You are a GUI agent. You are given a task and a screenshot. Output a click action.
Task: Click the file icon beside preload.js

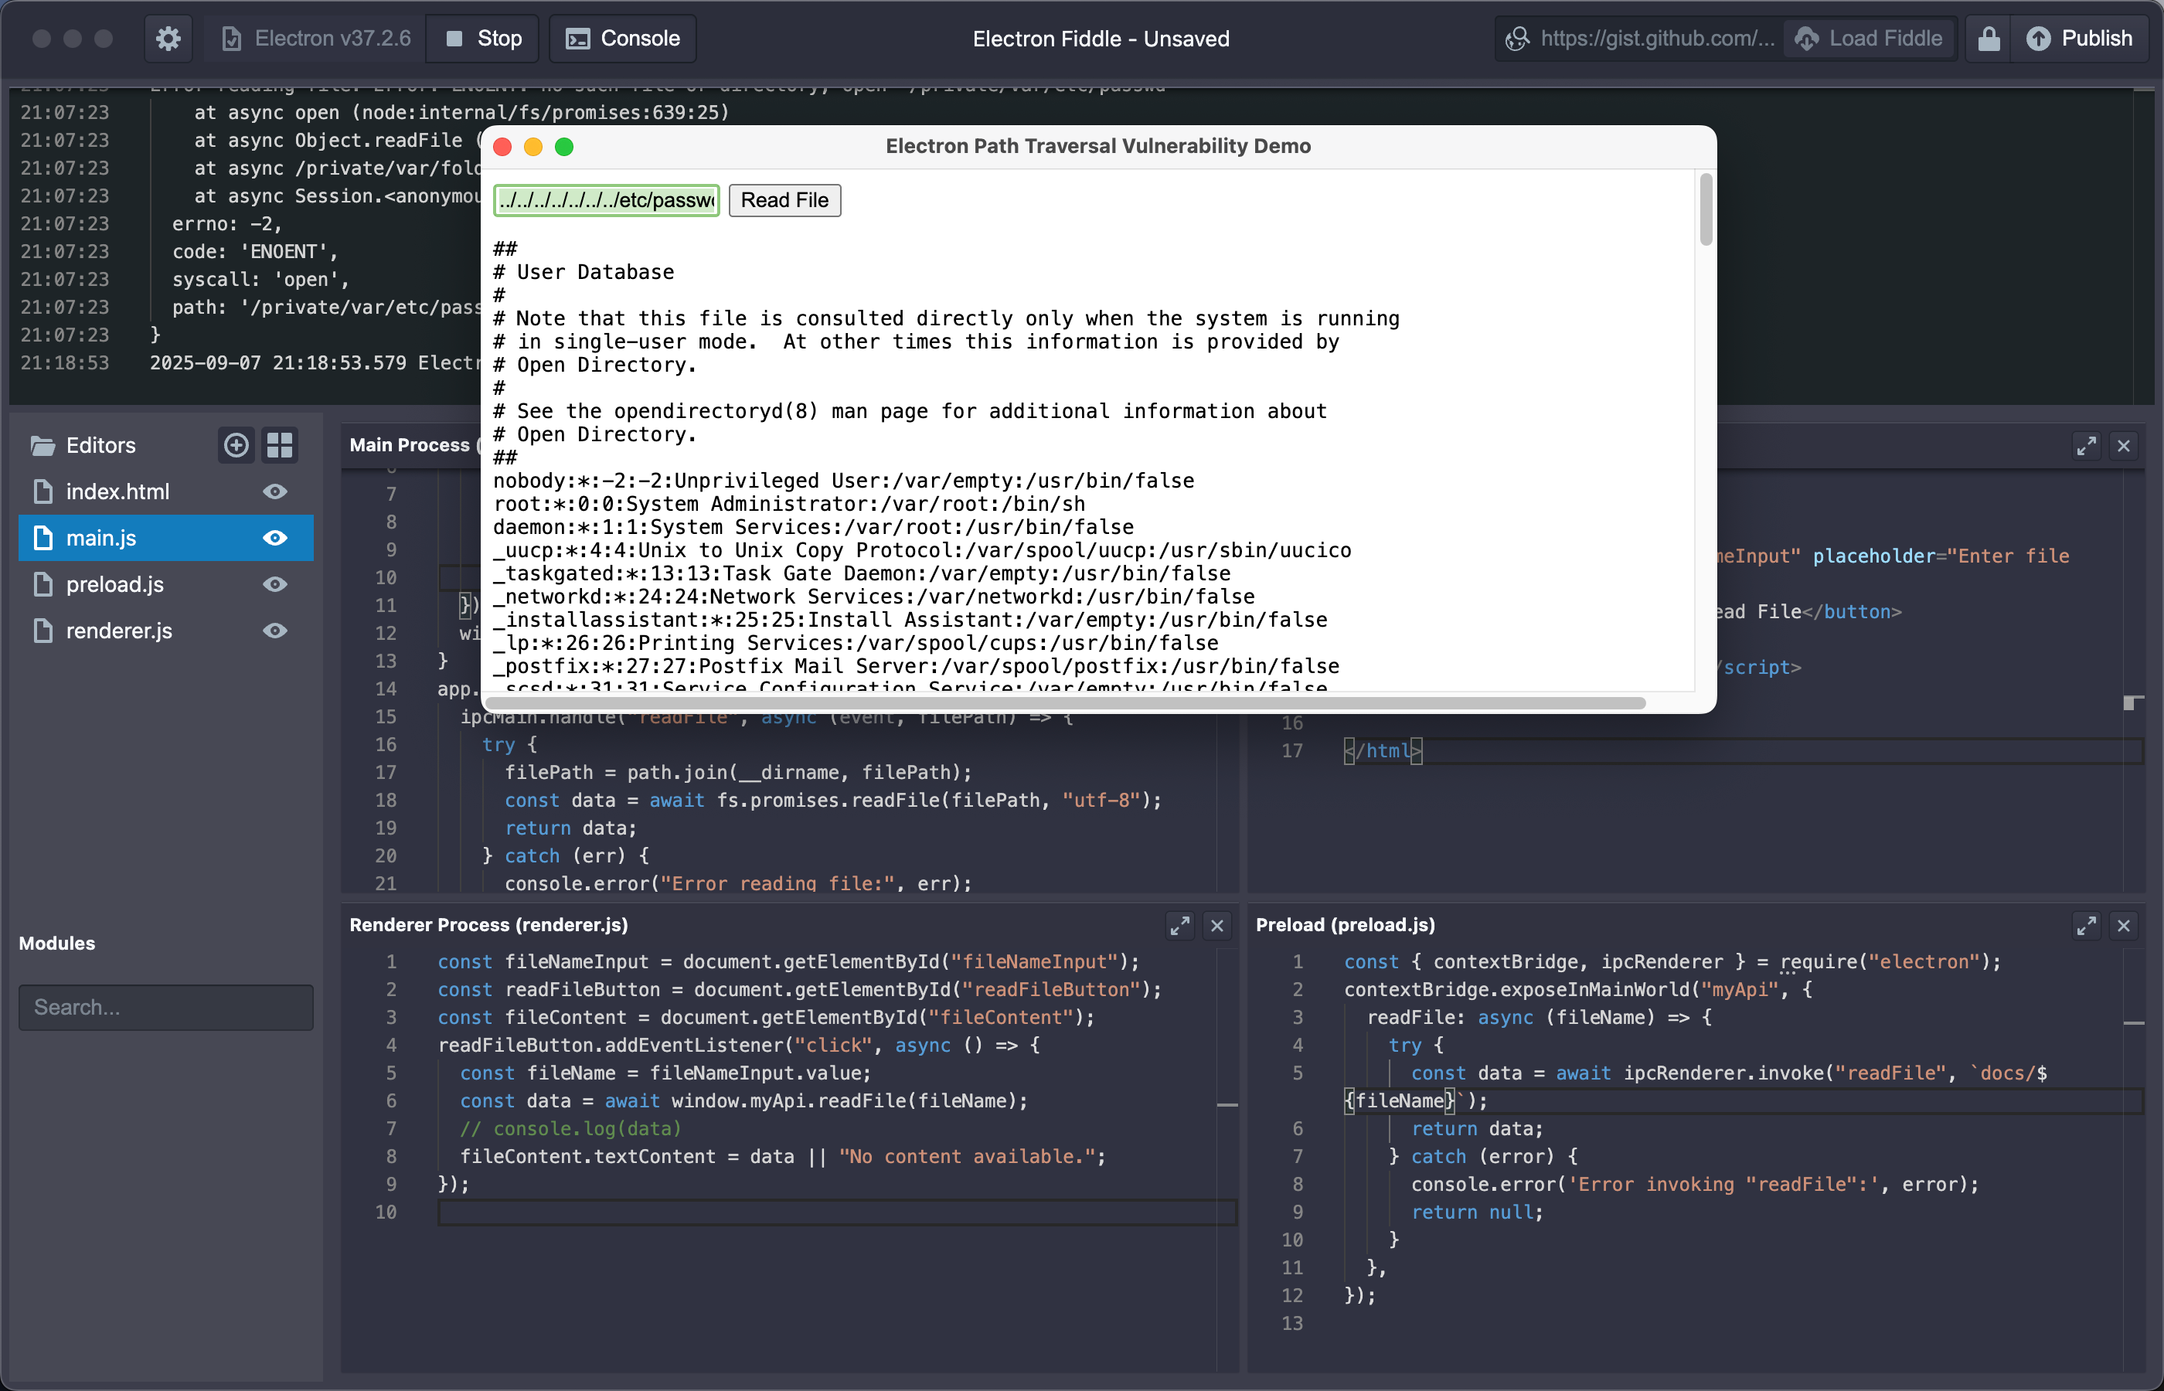click(43, 584)
